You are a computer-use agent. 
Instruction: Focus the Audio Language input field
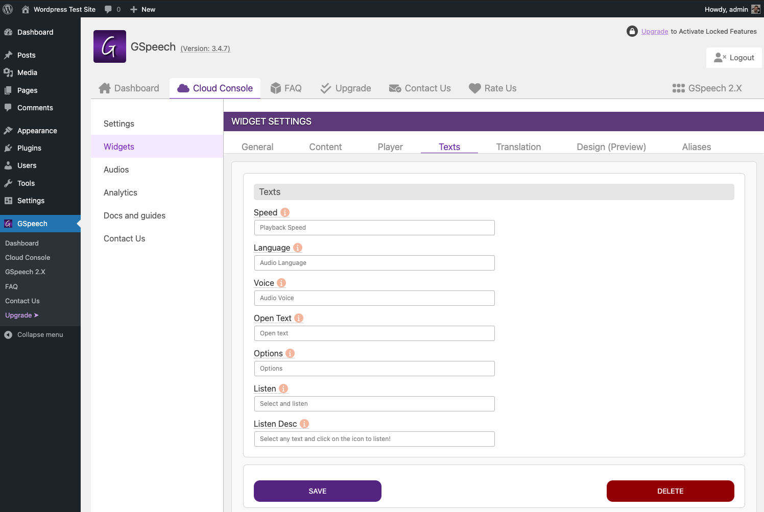coord(374,263)
